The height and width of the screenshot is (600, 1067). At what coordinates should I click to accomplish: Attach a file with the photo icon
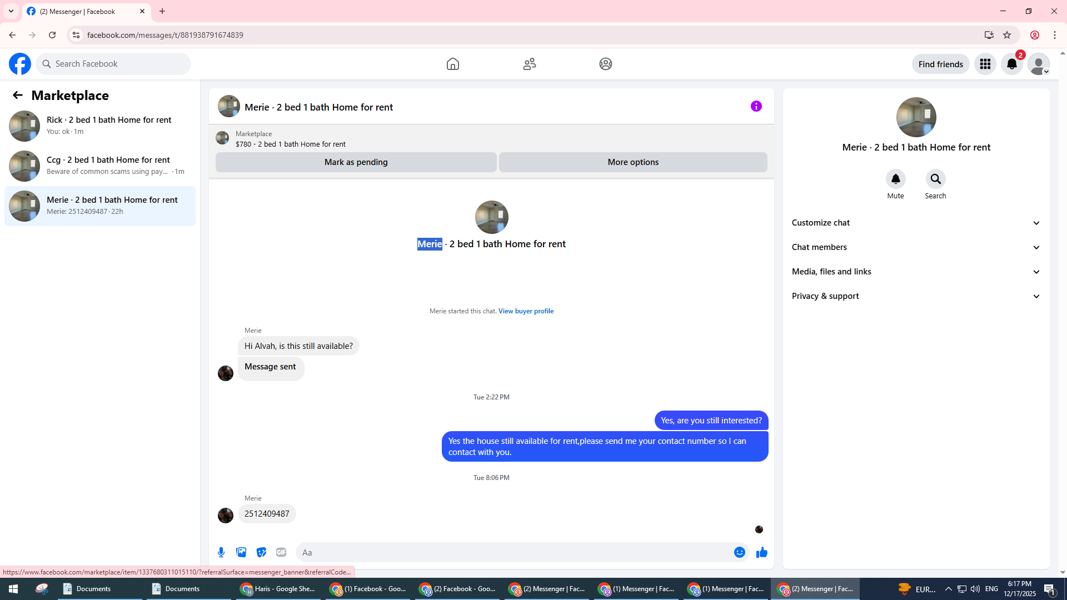pos(241,552)
